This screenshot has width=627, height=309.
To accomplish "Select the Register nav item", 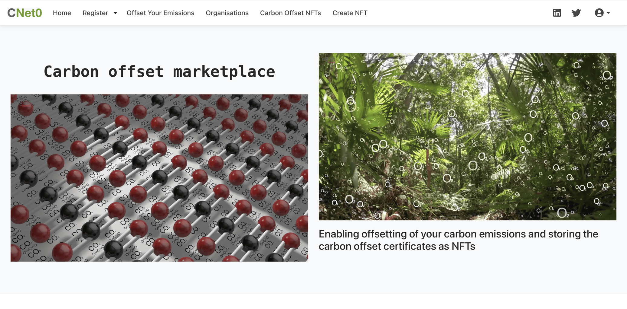I will coord(95,13).
